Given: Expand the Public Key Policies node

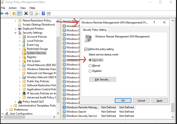Looking at the screenshot, I should pos(20,81).
